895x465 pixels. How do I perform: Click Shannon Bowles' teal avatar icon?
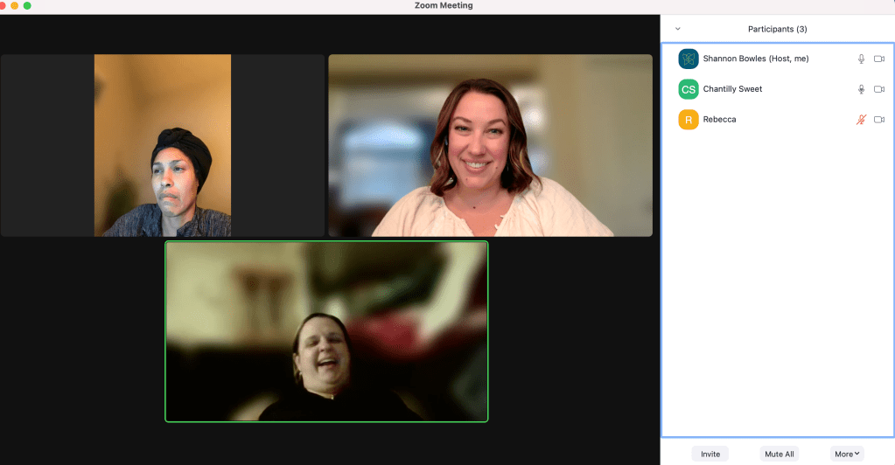689,59
